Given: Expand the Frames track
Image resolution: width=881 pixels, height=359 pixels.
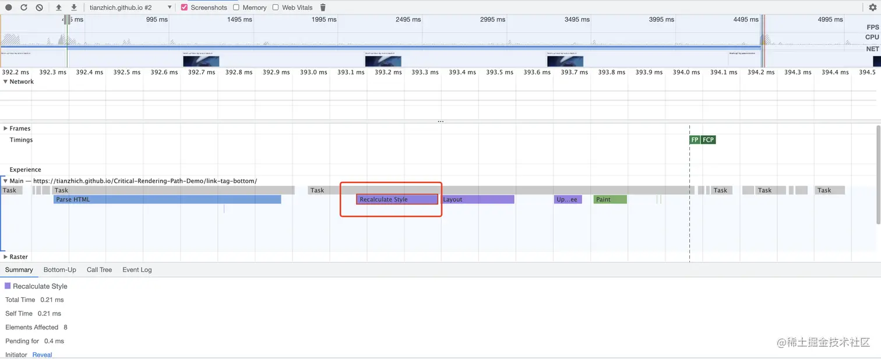Looking at the screenshot, I should pos(6,128).
